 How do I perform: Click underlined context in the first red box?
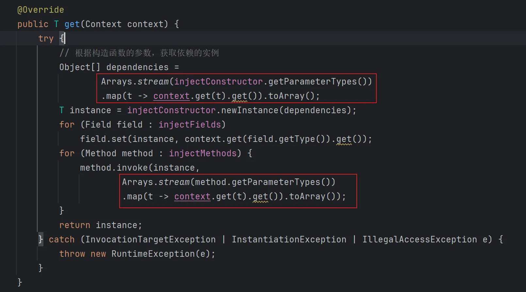click(x=171, y=96)
